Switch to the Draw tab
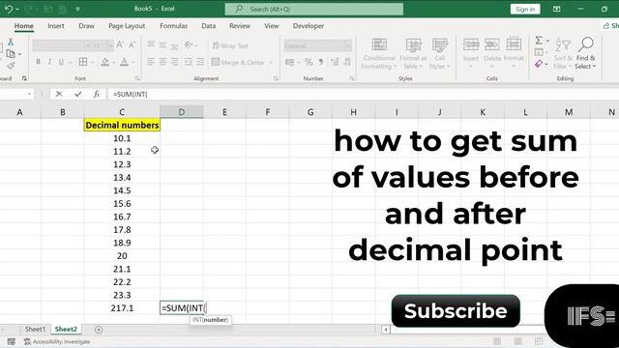Image resolution: width=619 pixels, height=348 pixels. point(86,26)
